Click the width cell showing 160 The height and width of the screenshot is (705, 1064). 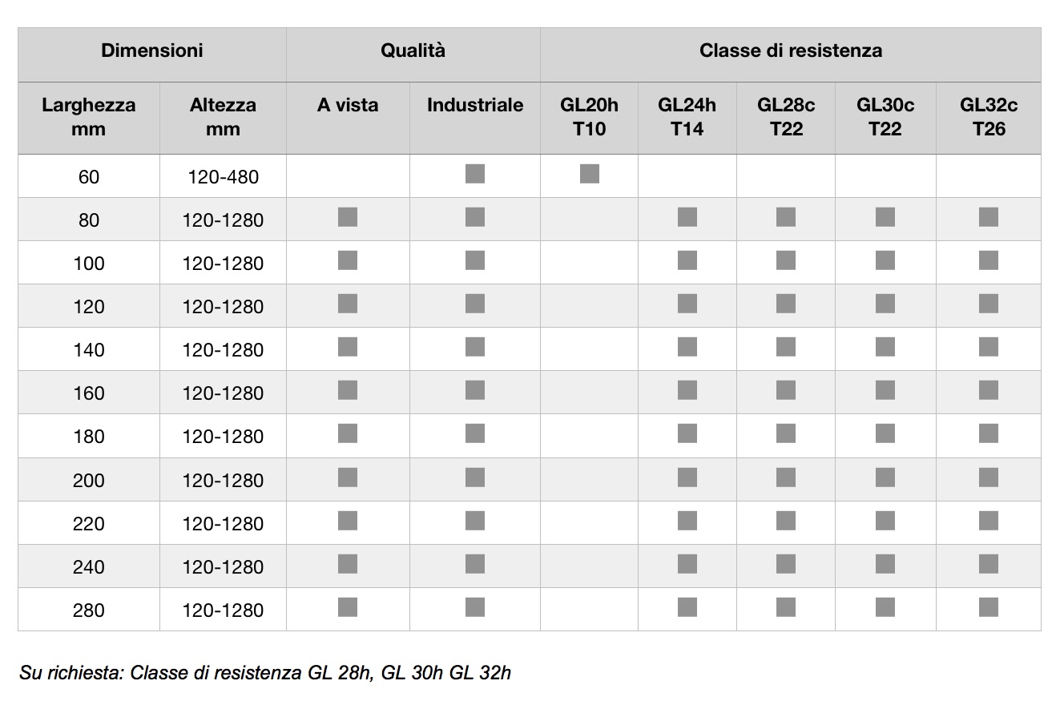coord(89,393)
